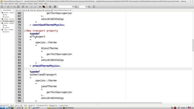
Task: Click the Open file toolbar icon
Action: click(x=8, y=7)
